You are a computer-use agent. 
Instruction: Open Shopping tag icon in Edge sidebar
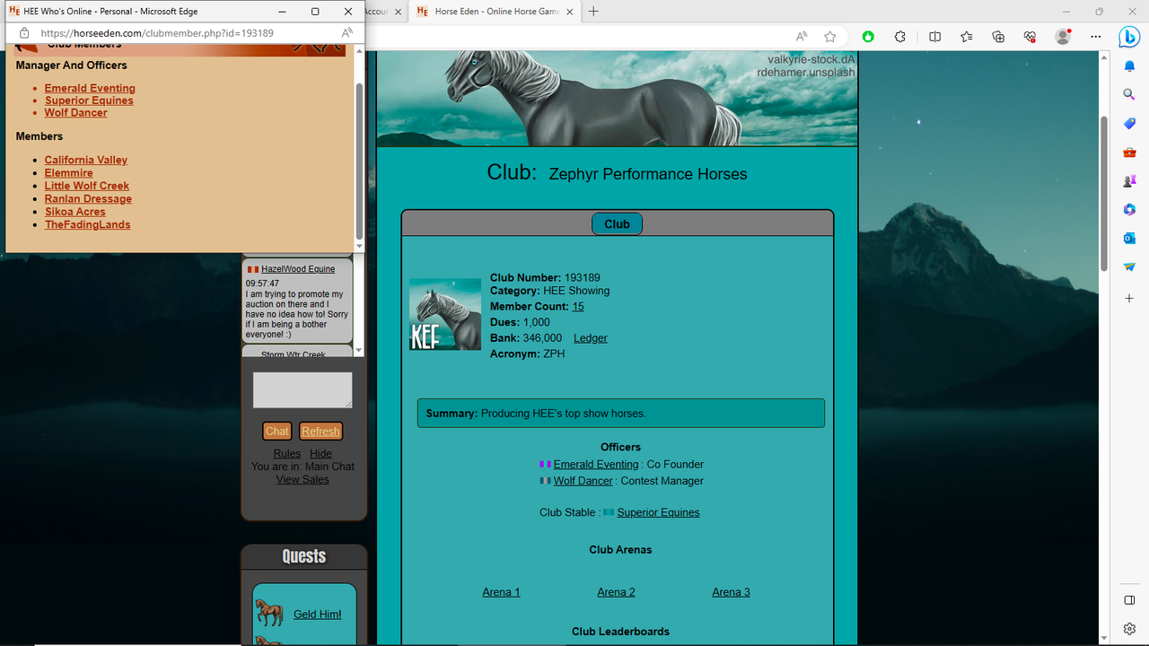pos(1129,123)
